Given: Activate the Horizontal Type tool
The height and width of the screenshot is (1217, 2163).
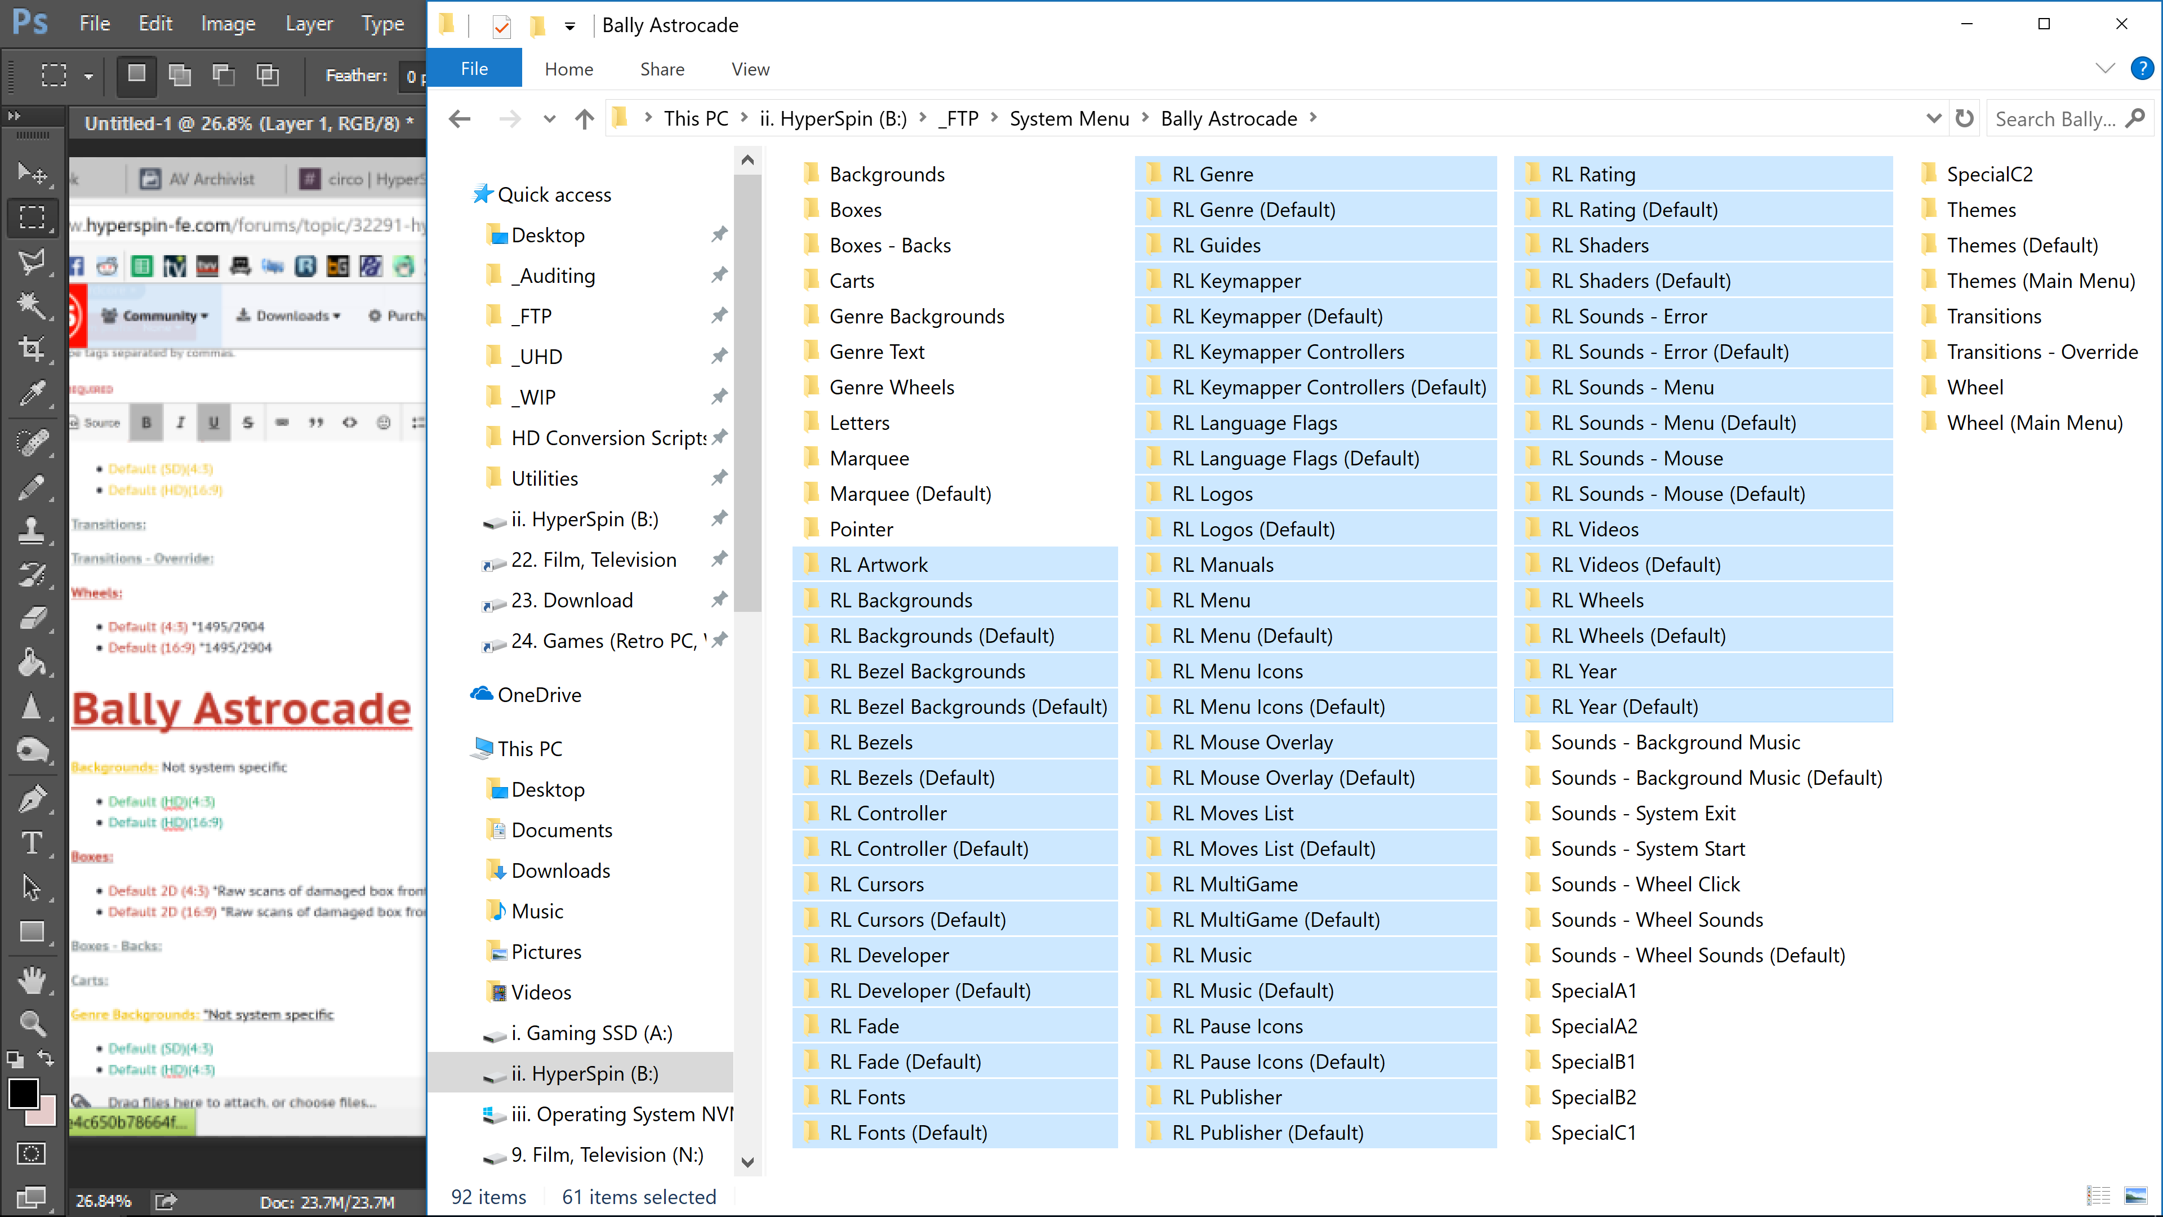Looking at the screenshot, I should [32, 842].
